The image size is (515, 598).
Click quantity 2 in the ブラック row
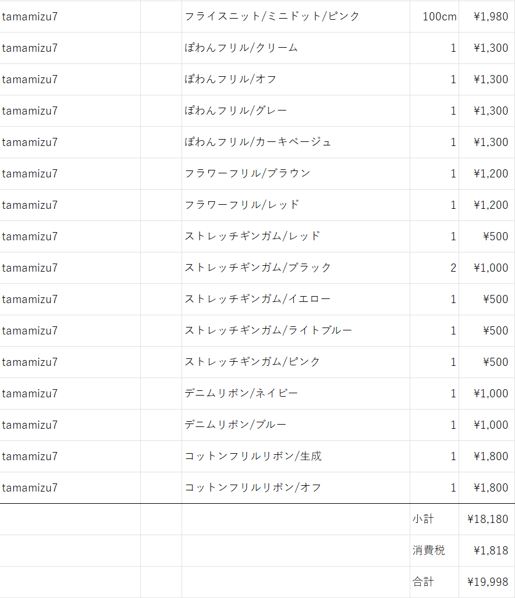[x=434, y=268]
